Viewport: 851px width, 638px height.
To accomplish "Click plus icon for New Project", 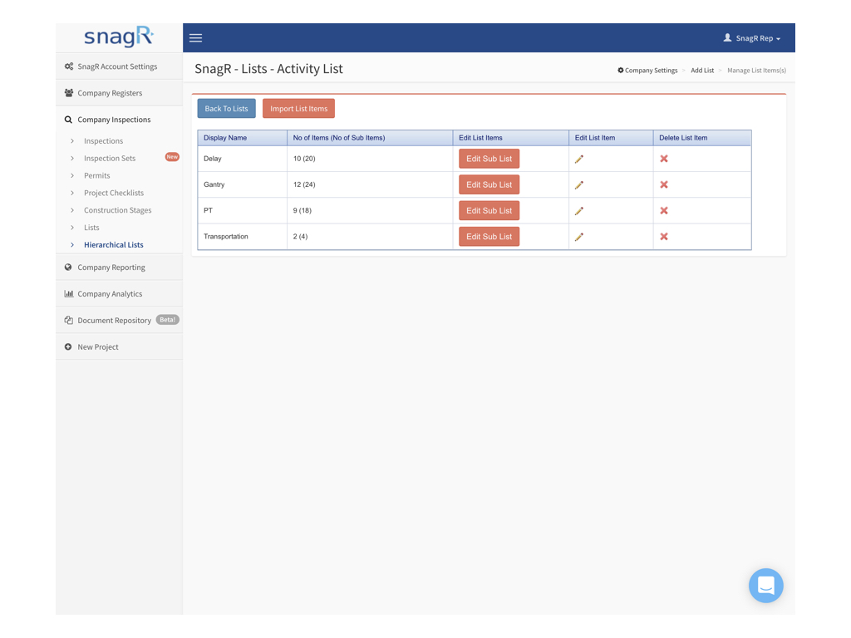I will 68,346.
